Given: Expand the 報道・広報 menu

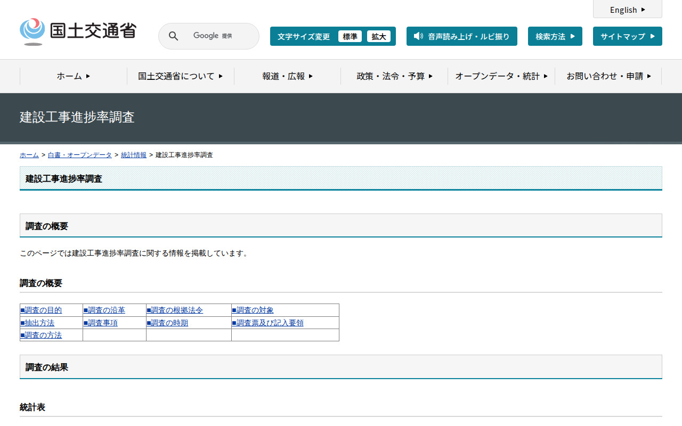Looking at the screenshot, I should click(x=287, y=76).
